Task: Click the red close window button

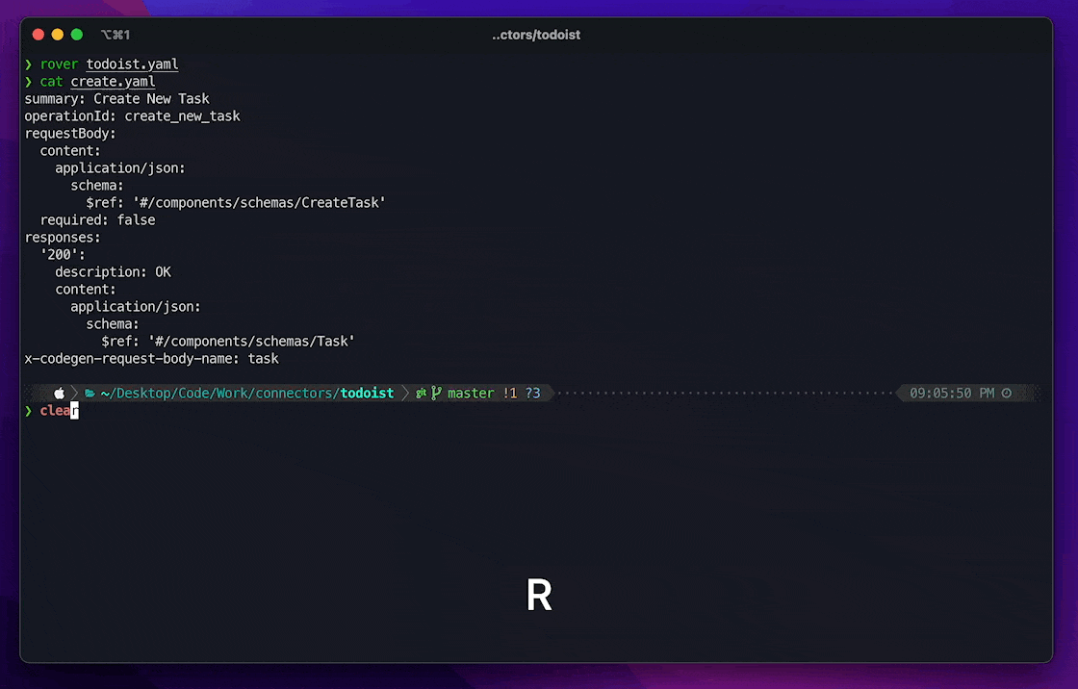Action: pos(38,35)
